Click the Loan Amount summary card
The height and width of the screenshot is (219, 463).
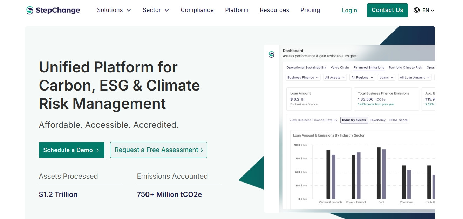pos(319,99)
